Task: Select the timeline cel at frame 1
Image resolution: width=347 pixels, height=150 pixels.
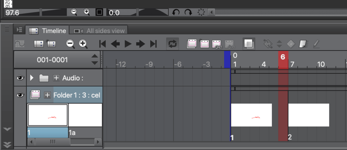Action: point(252,115)
